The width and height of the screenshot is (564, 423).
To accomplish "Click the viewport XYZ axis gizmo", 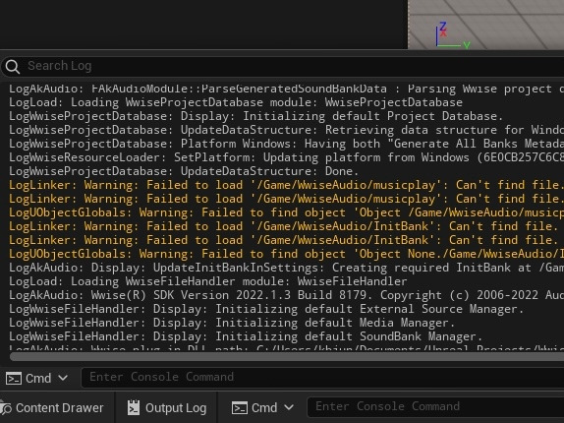I will pyautogui.click(x=452, y=34).
